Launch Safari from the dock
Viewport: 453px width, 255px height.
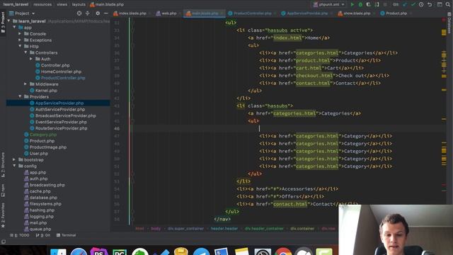click(x=79, y=251)
